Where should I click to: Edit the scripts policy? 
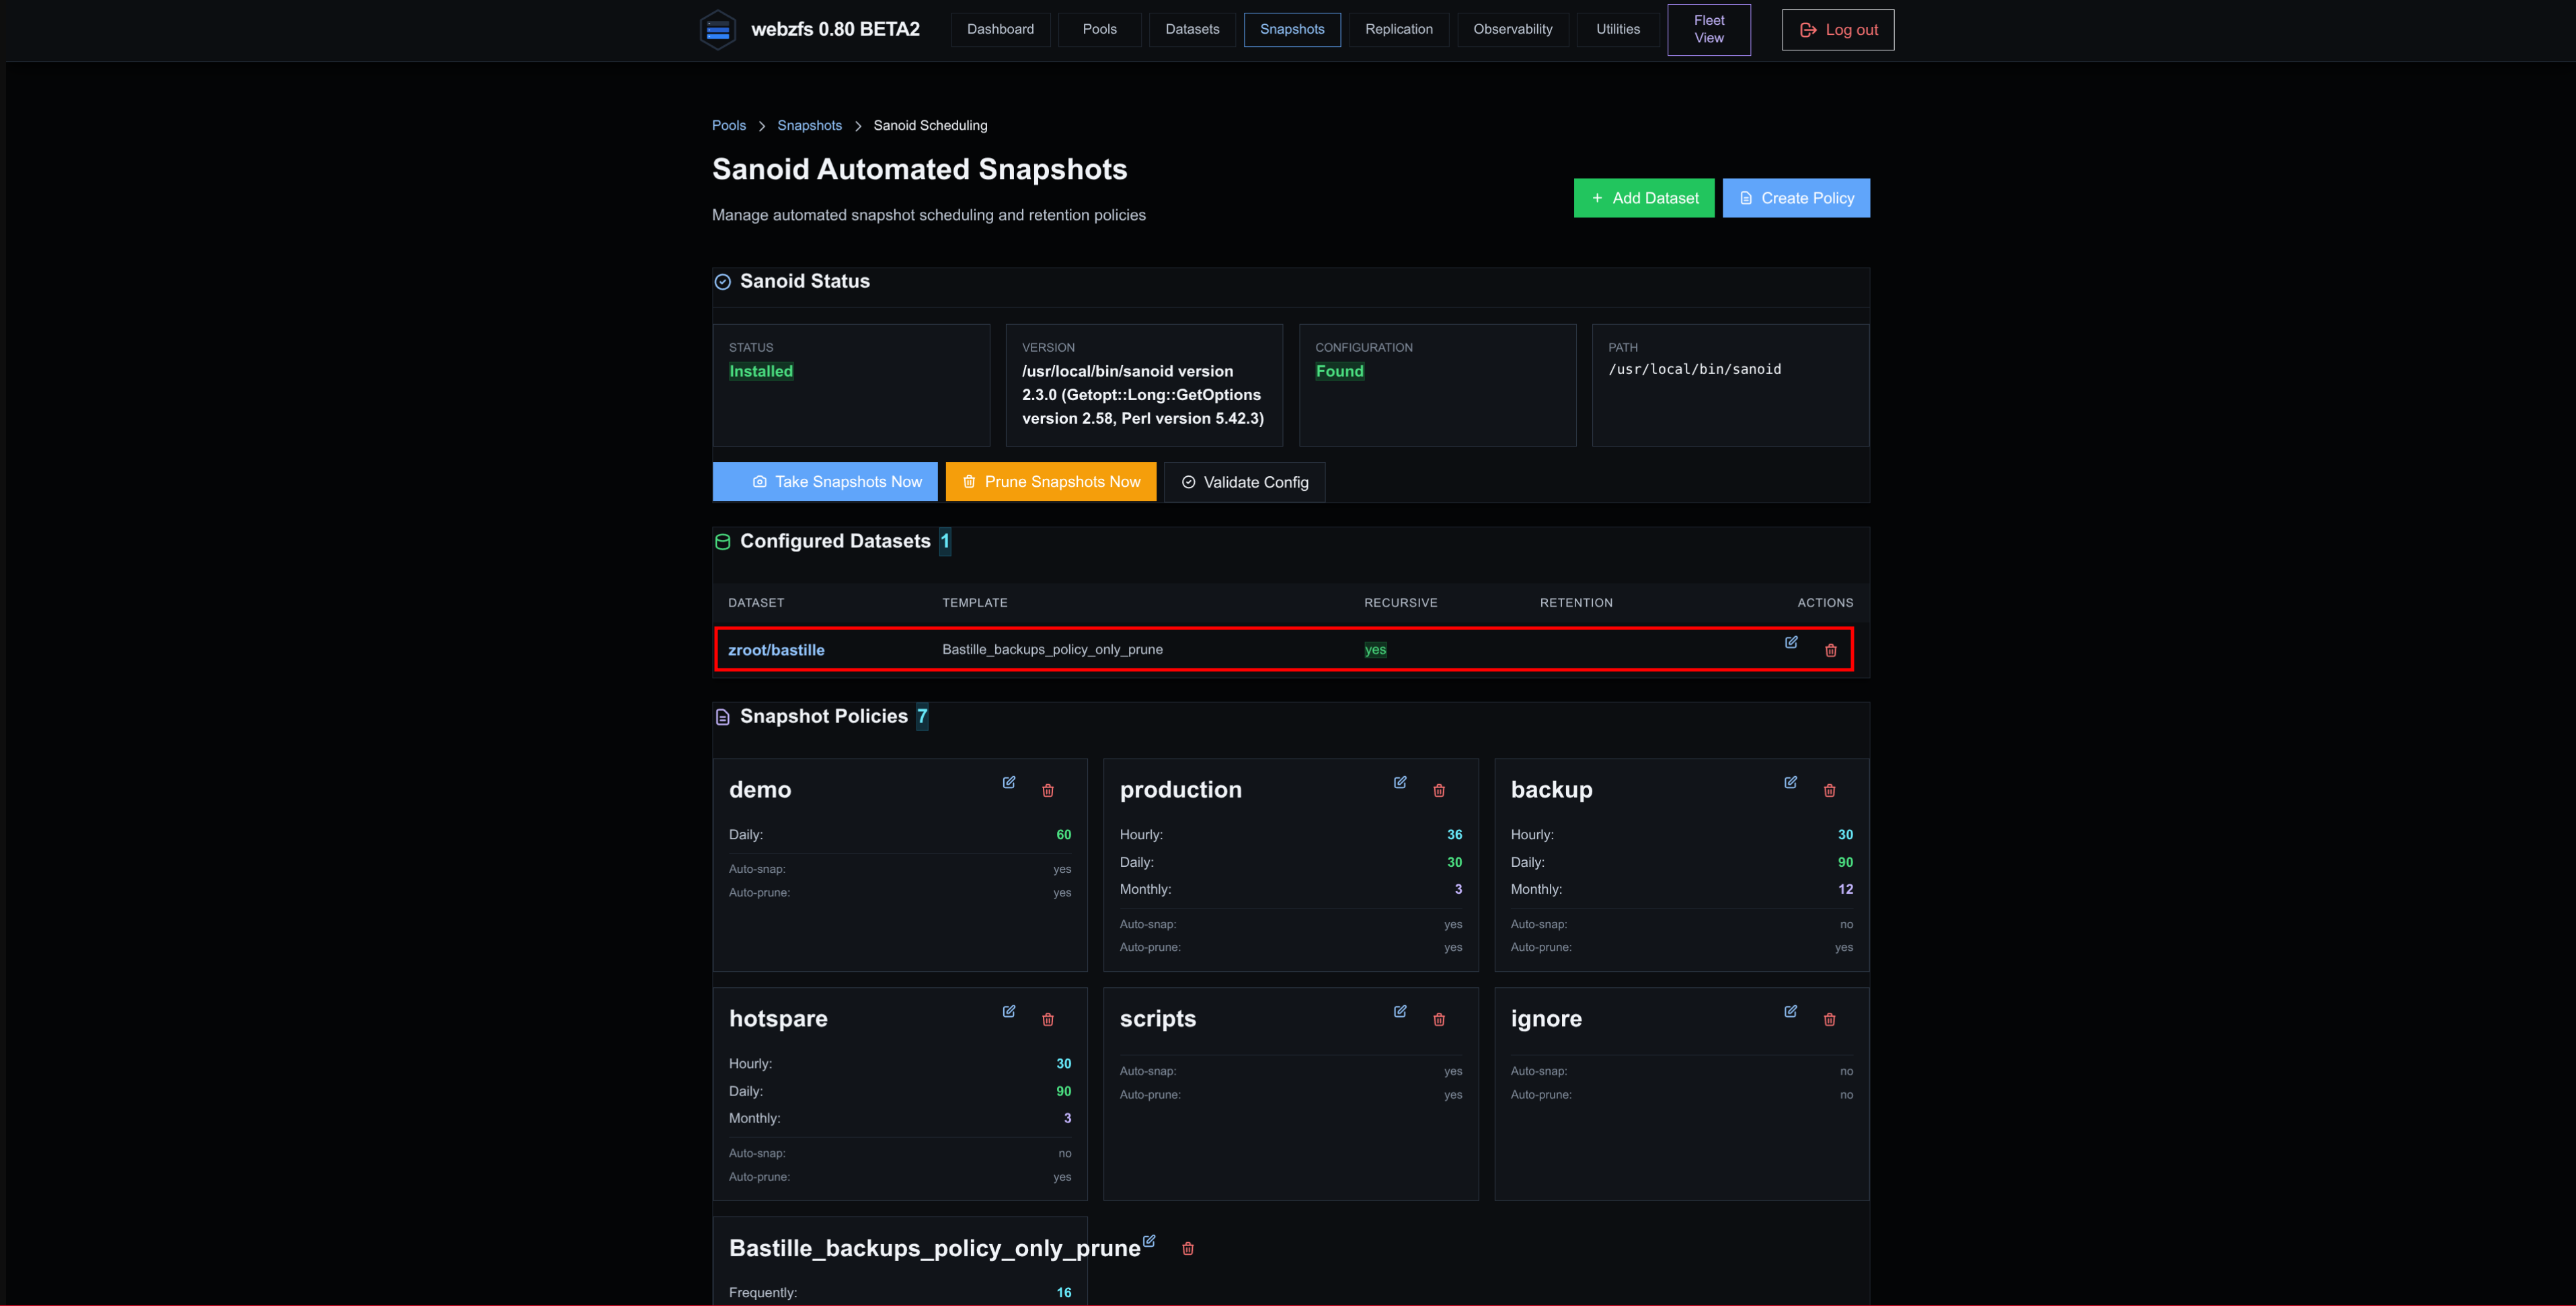pos(1400,1011)
